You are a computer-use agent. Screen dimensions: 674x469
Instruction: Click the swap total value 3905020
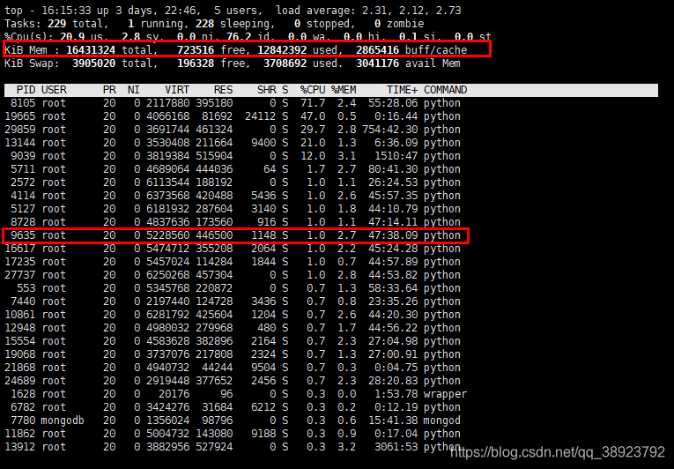click(x=93, y=63)
